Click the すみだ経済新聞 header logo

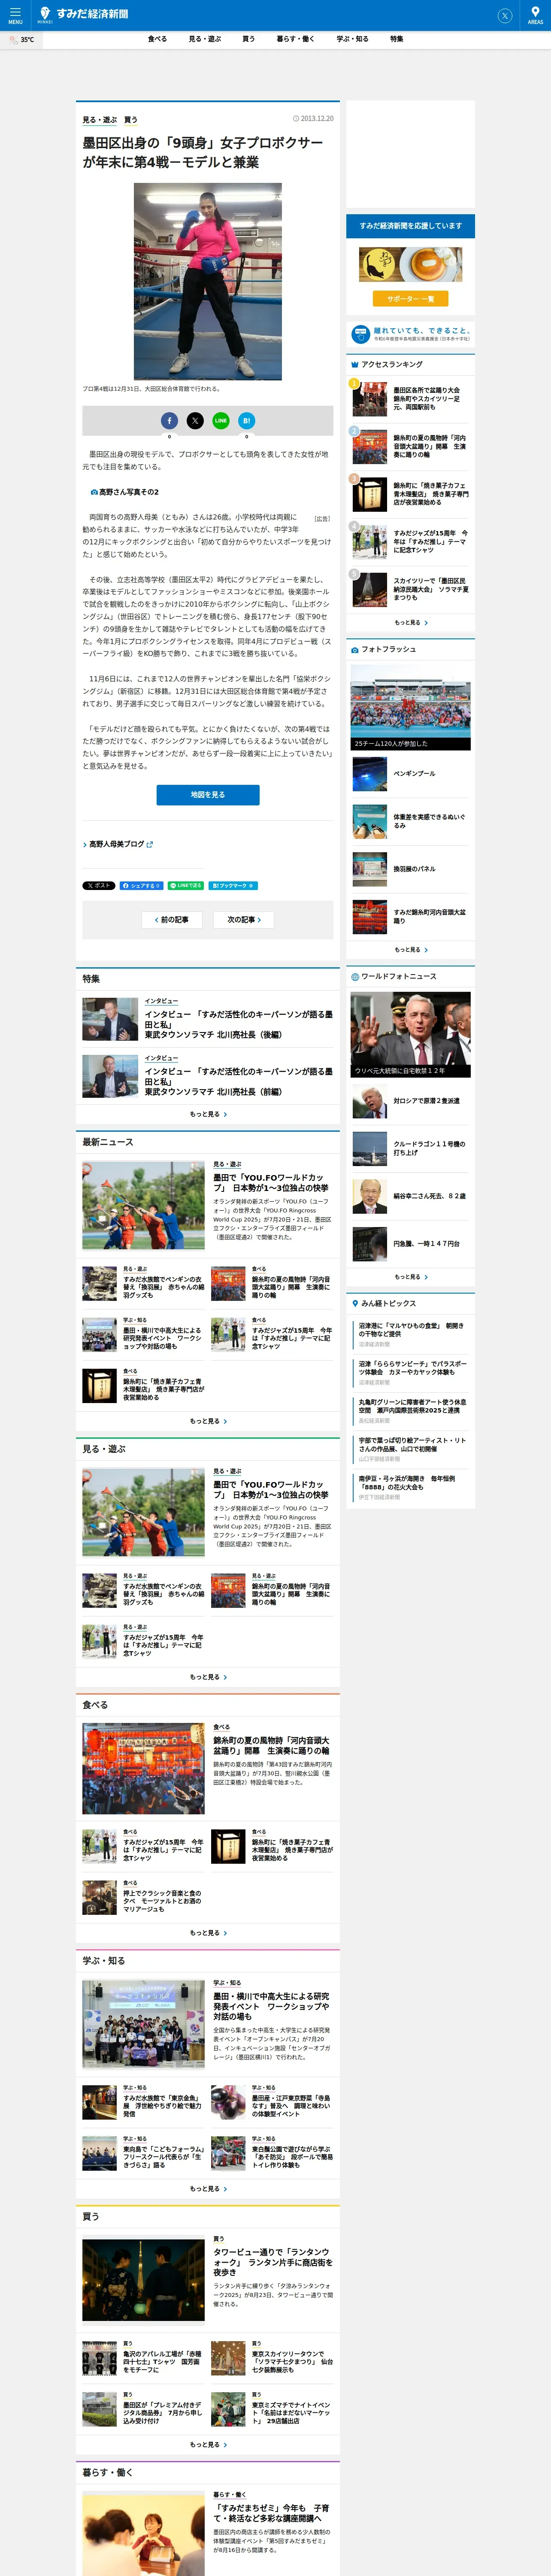(x=83, y=14)
